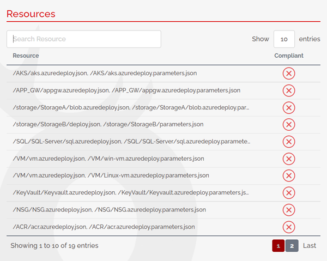Select the /AKS/aks.azuredeploy.json resource entry
327x261 pixels.
pos(105,74)
